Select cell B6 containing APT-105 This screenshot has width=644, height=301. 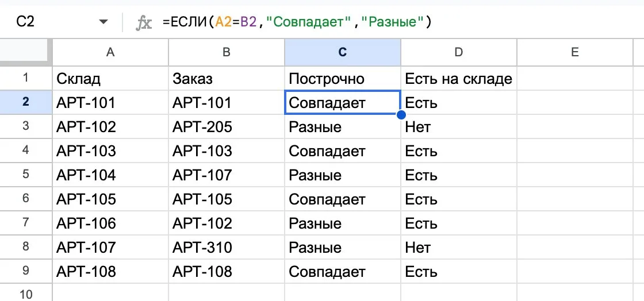pos(227,199)
